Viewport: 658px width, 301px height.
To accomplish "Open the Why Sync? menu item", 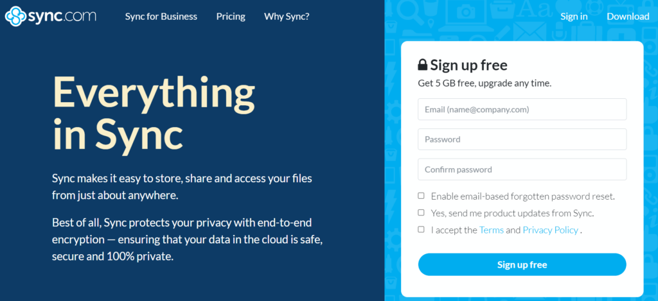I will pos(287,16).
